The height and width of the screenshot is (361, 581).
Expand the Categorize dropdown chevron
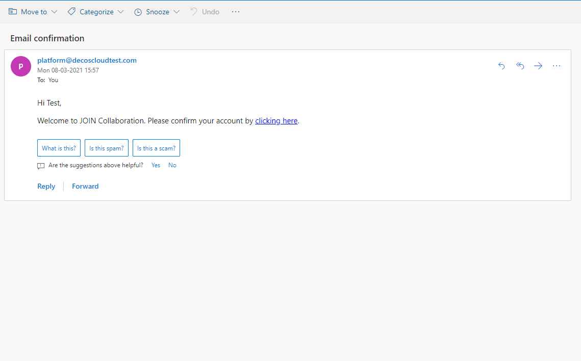pos(121,12)
